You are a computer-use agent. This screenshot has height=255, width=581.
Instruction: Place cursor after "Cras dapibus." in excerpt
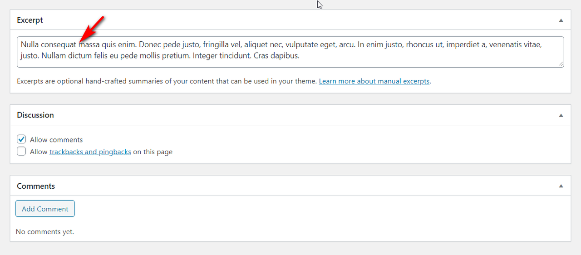click(300, 56)
